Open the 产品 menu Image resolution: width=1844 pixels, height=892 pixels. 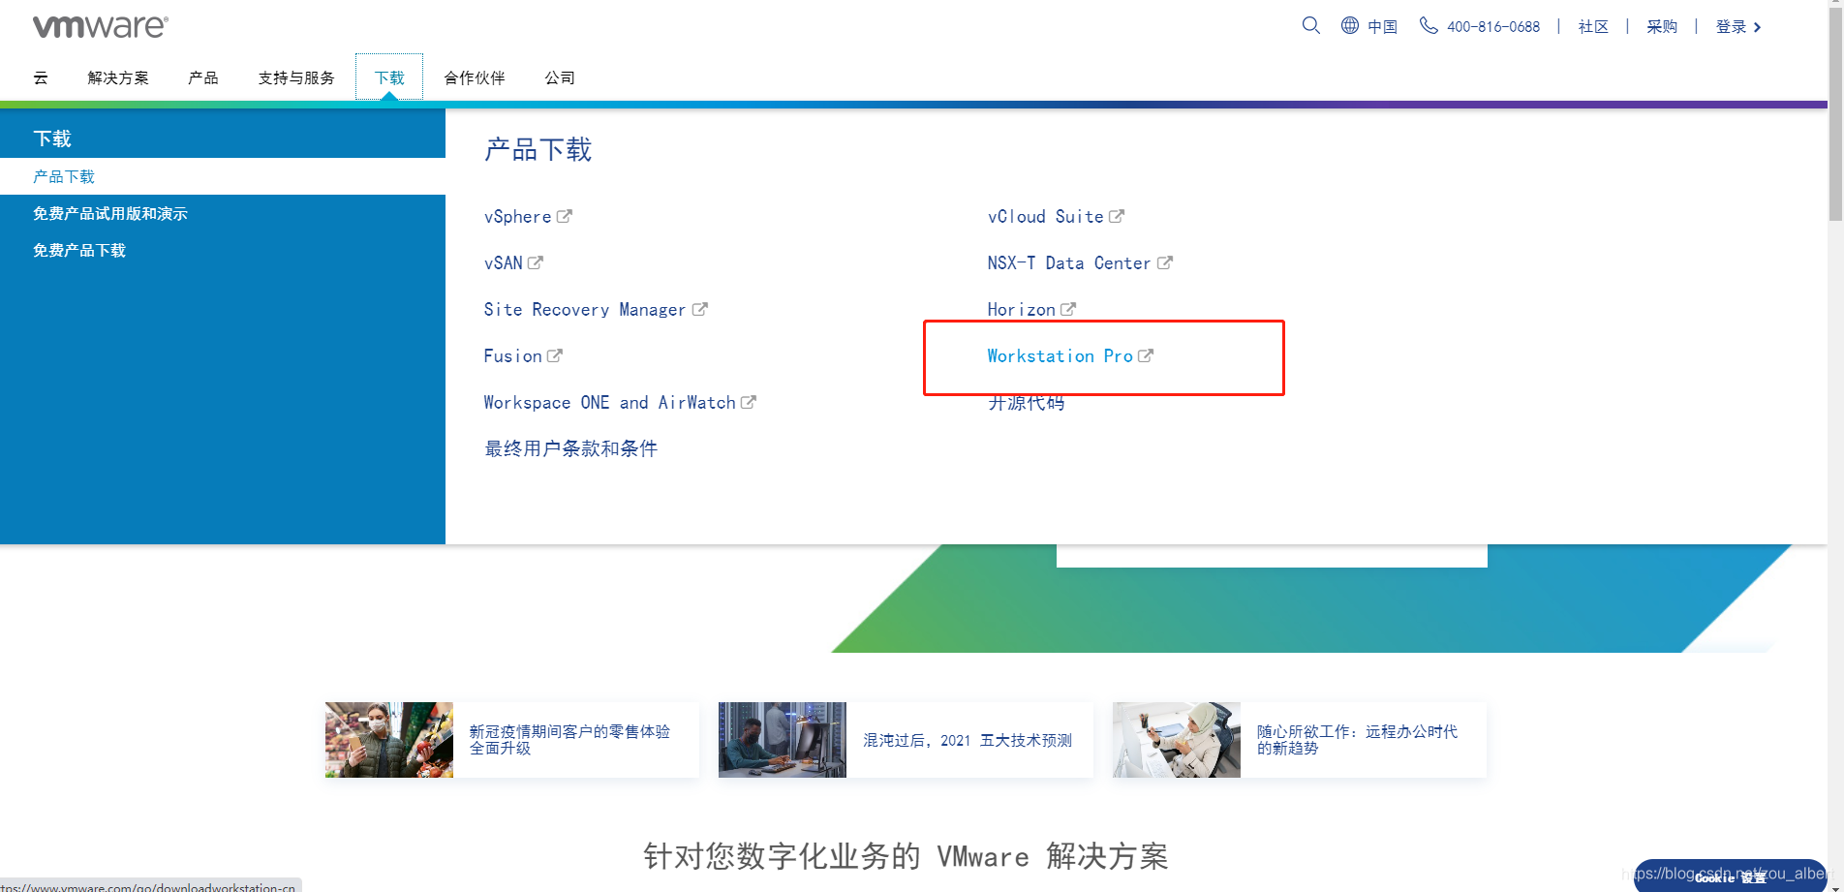coord(203,77)
